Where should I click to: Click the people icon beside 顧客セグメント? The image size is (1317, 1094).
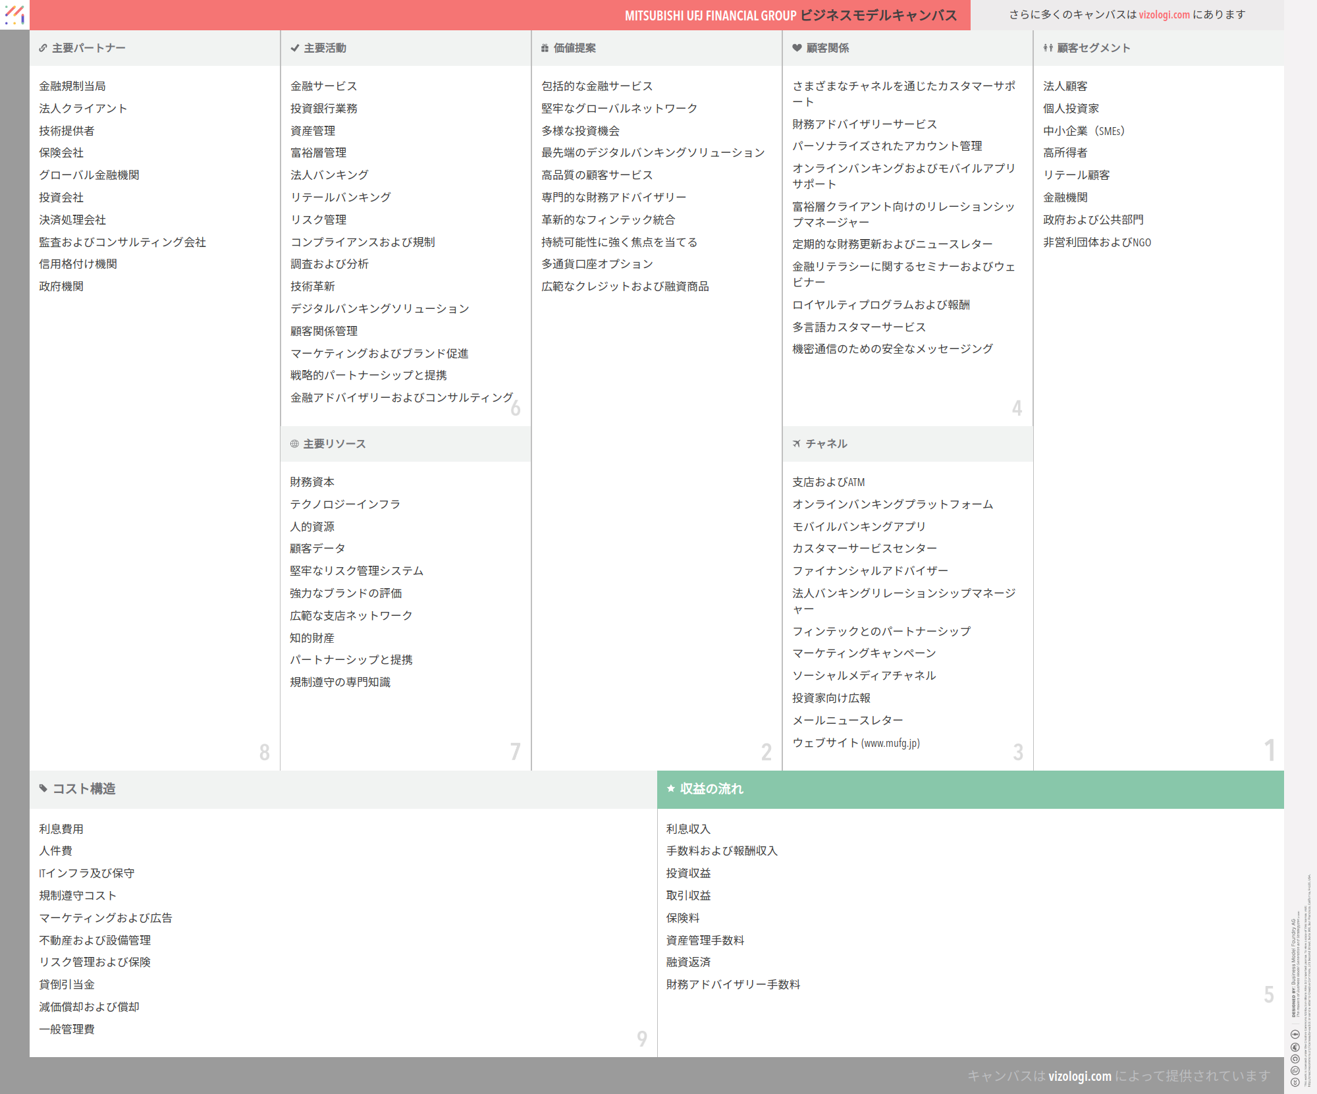[x=1048, y=48]
